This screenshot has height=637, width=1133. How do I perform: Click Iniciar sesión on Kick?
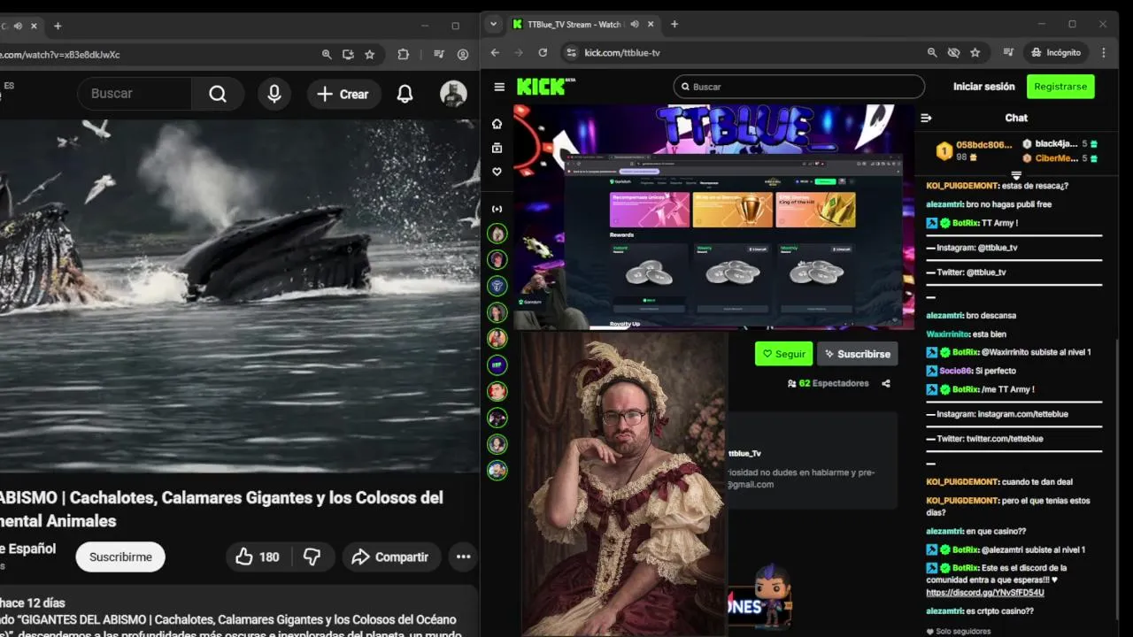point(983,87)
